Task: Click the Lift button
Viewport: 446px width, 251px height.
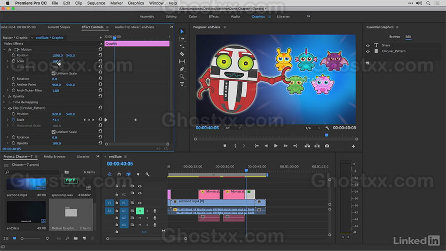Action: click(x=307, y=146)
